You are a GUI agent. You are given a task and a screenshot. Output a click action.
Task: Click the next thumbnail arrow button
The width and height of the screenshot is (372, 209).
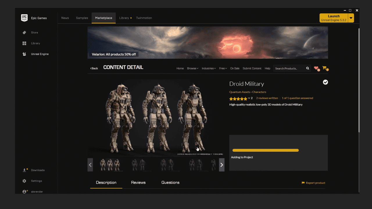click(221, 165)
